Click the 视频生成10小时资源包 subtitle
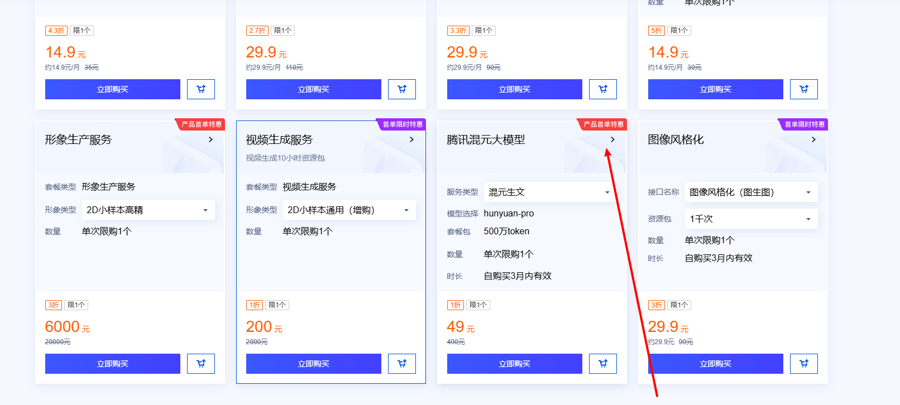The height and width of the screenshot is (405, 900). (x=285, y=158)
